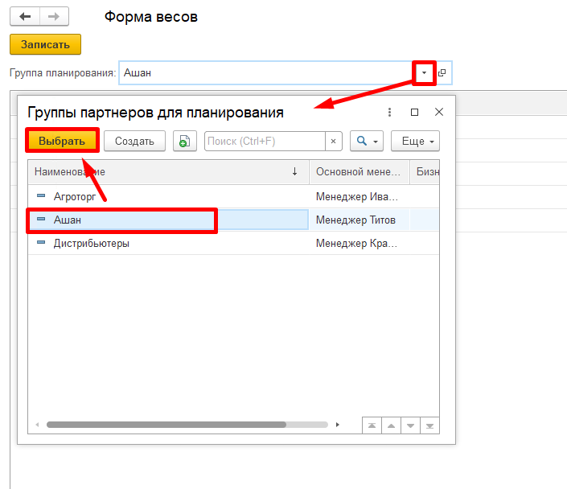
Task: Jump to the first list item icon
Action: [x=371, y=425]
